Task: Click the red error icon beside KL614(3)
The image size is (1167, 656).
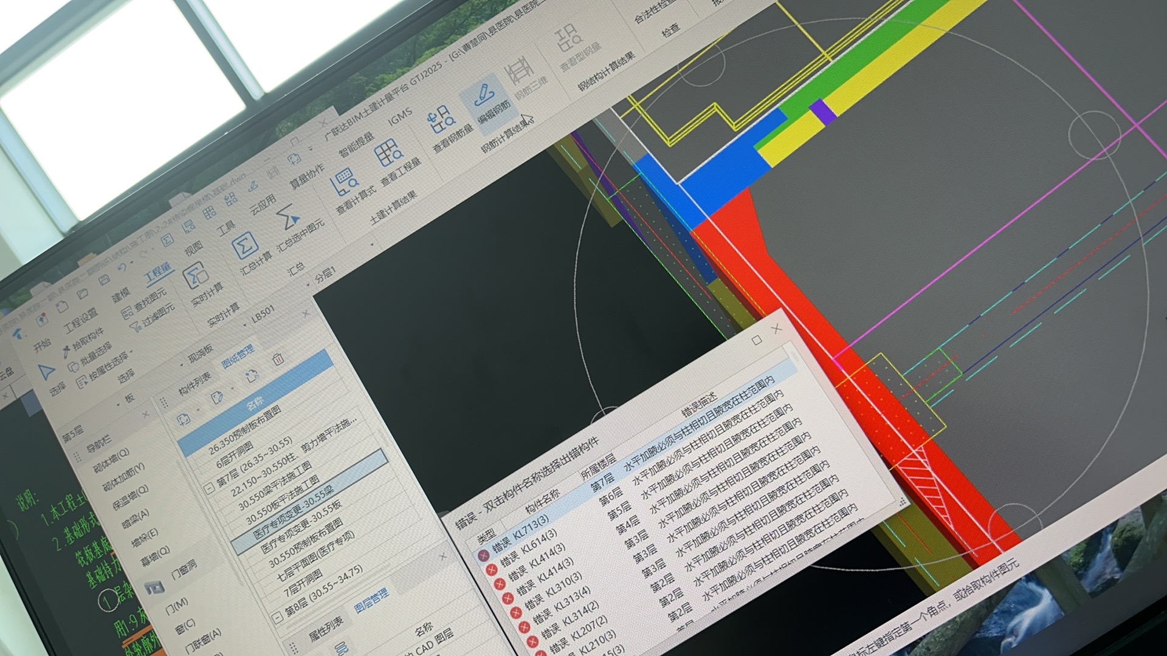Action: (492, 570)
